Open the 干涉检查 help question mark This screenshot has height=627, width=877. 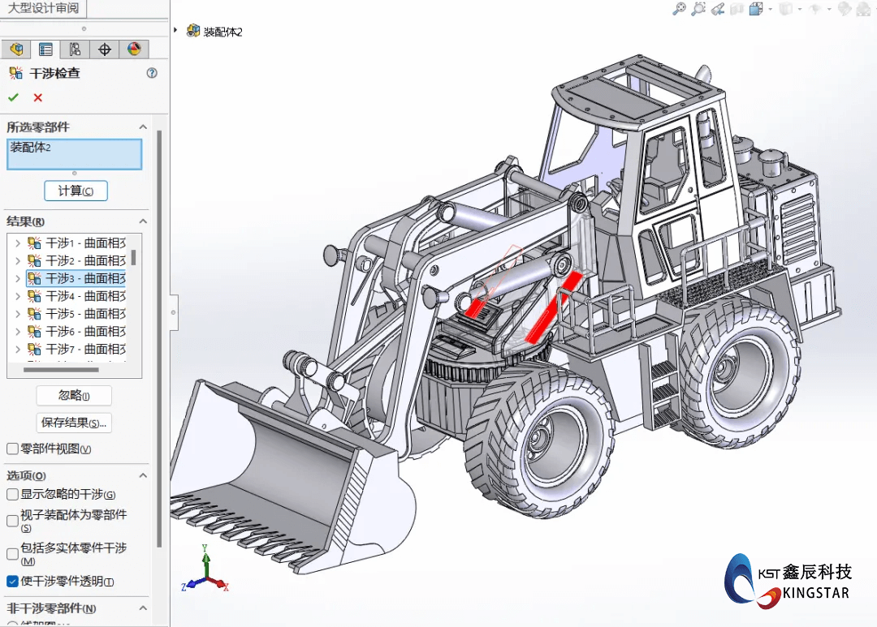(151, 73)
